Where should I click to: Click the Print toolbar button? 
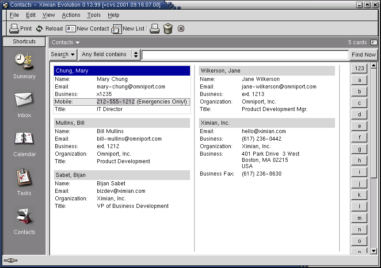20,28
